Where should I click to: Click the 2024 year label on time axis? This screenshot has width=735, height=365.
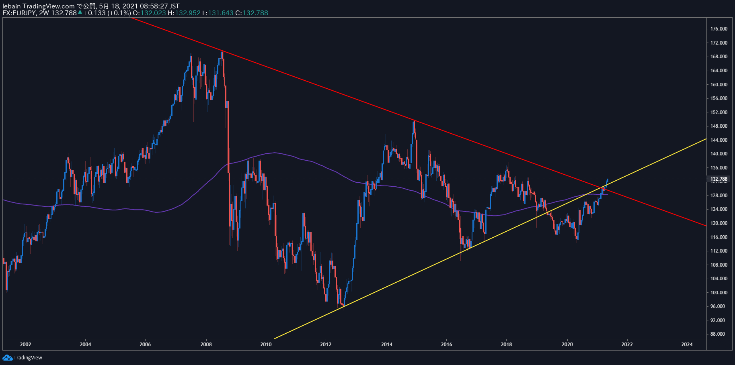click(687, 344)
